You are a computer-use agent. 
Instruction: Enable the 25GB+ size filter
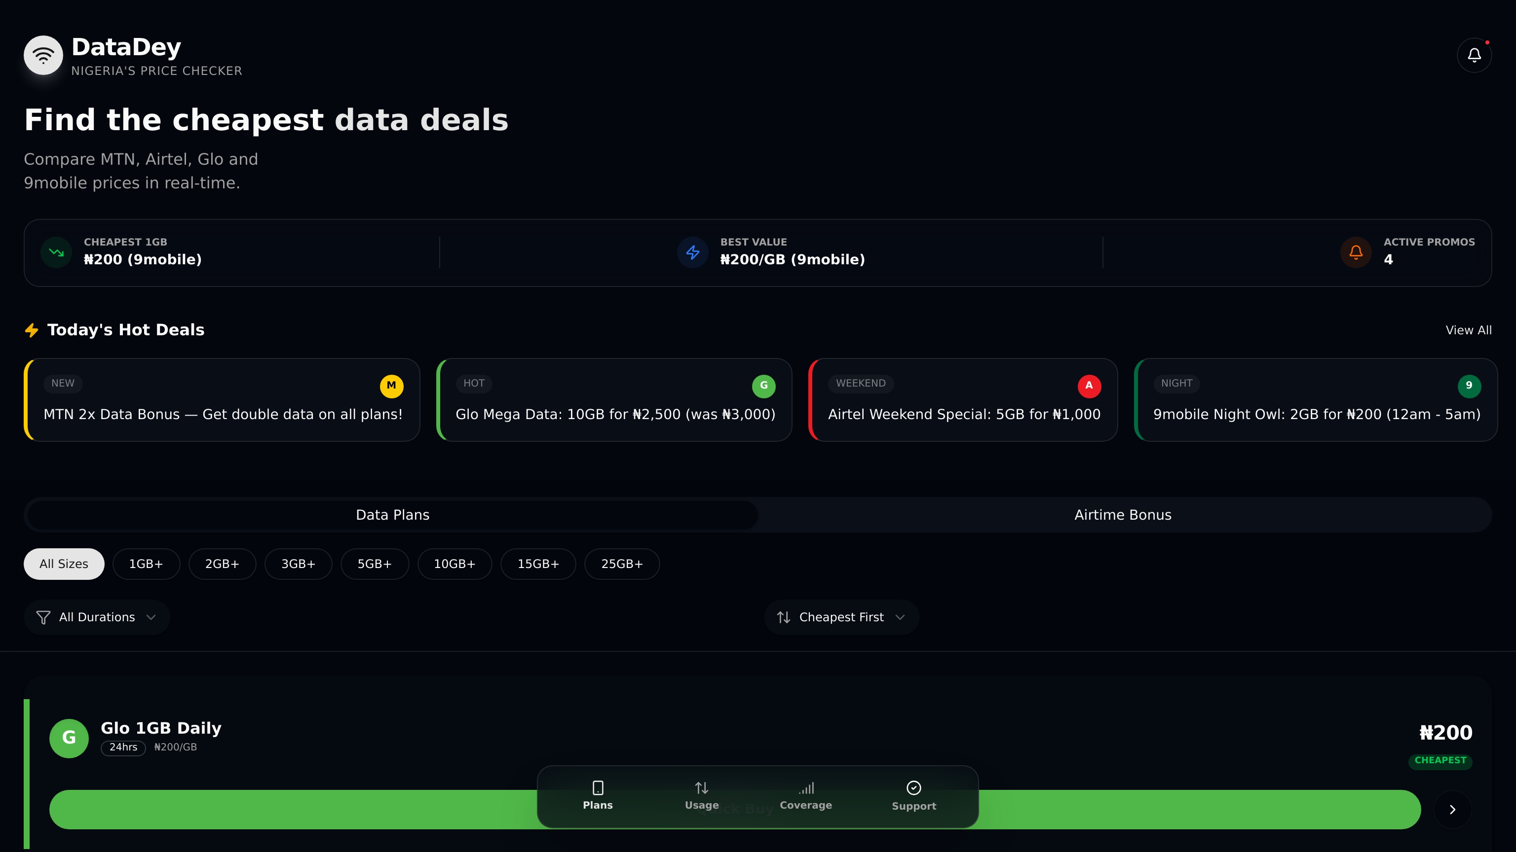pos(621,564)
